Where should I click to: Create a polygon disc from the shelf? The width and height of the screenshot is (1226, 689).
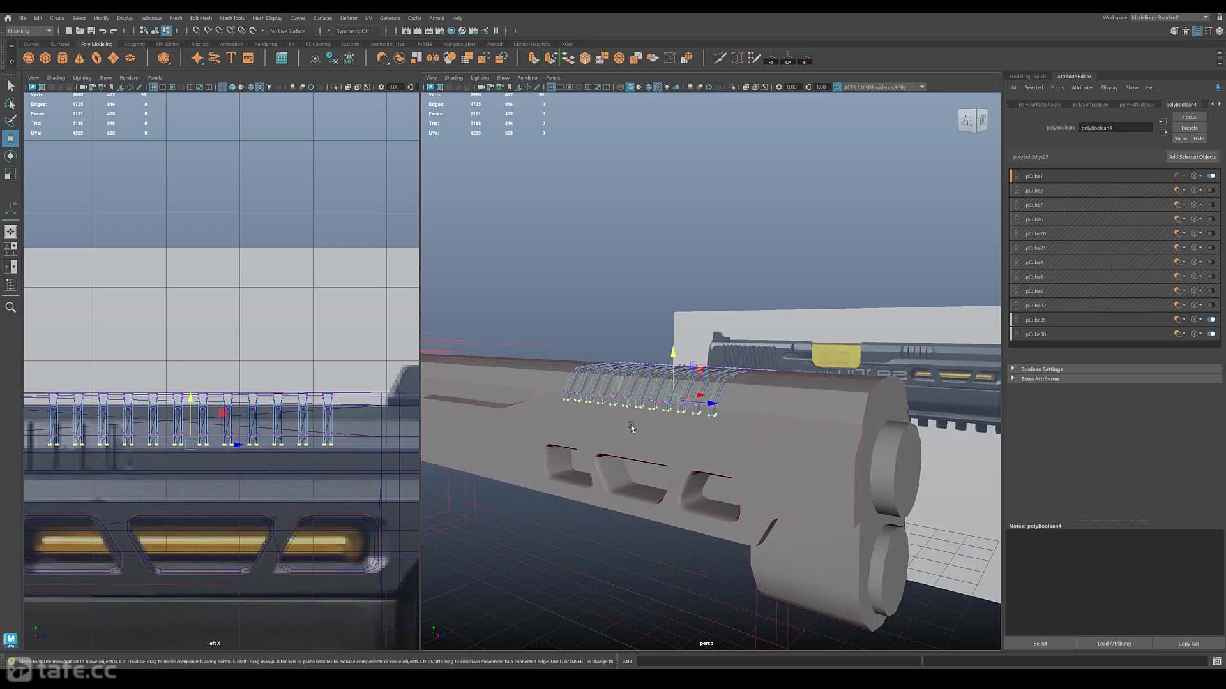tap(130, 58)
